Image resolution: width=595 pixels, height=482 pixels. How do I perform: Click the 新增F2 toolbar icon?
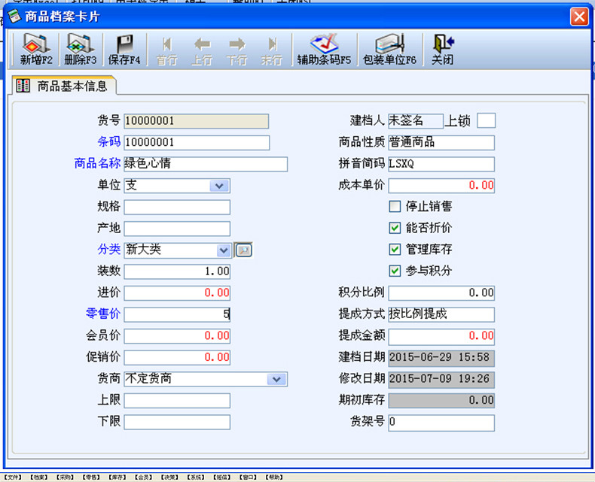pos(36,50)
